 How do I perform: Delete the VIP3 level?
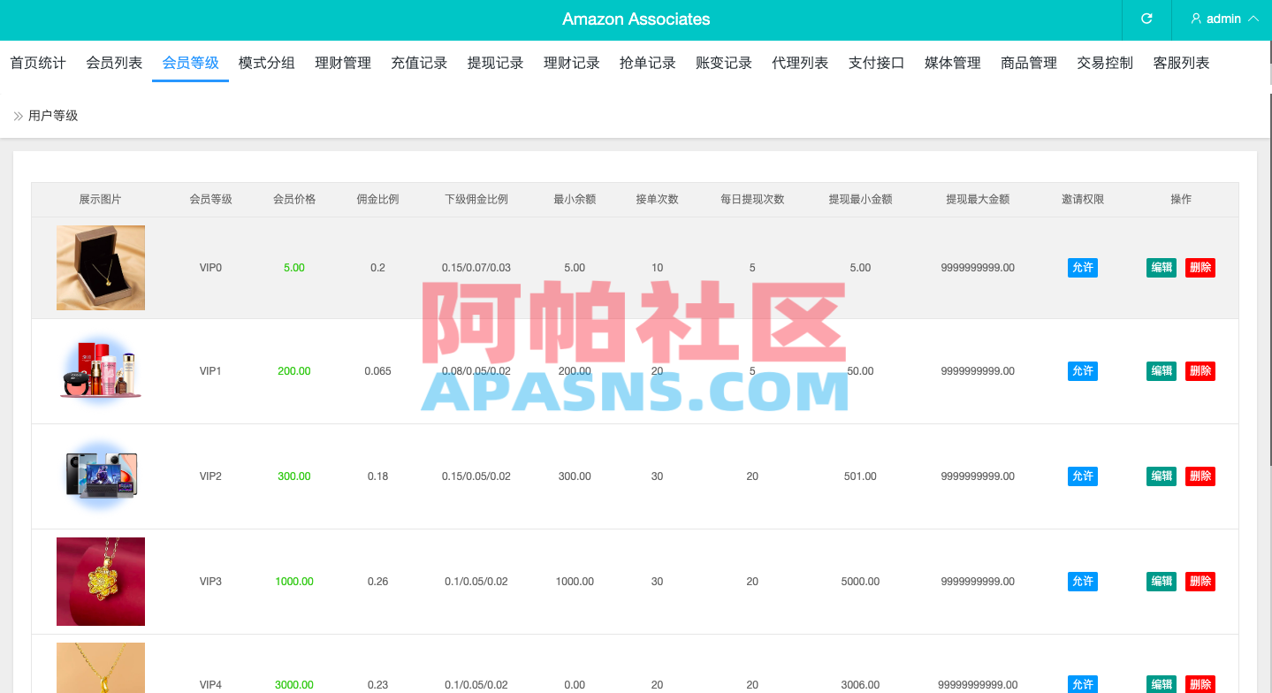[x=1200, y=582]
